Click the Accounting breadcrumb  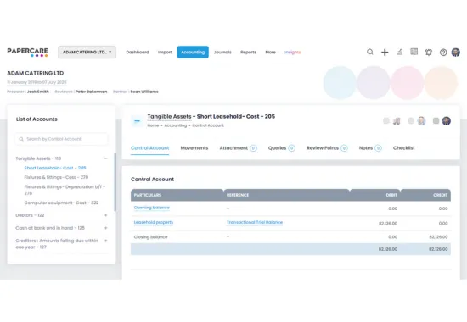point(176,125)
